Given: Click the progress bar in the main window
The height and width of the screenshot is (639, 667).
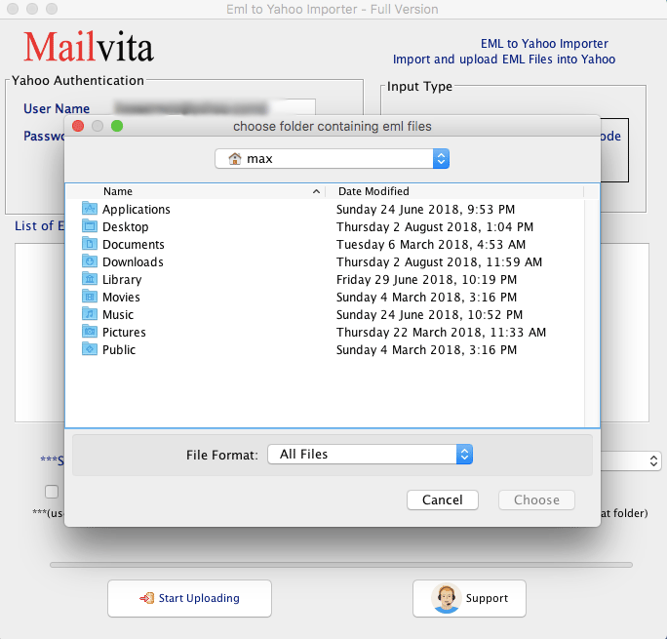Looking at the screenshot, I should click(341, 565).
